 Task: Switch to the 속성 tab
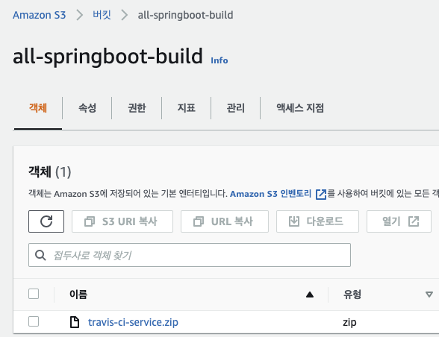[87, 108]
